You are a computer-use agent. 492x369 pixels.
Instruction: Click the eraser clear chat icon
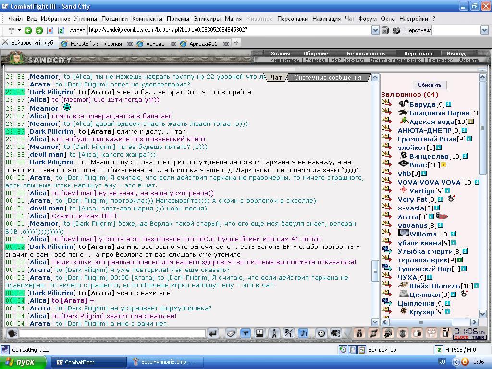[x=231, y=333]
